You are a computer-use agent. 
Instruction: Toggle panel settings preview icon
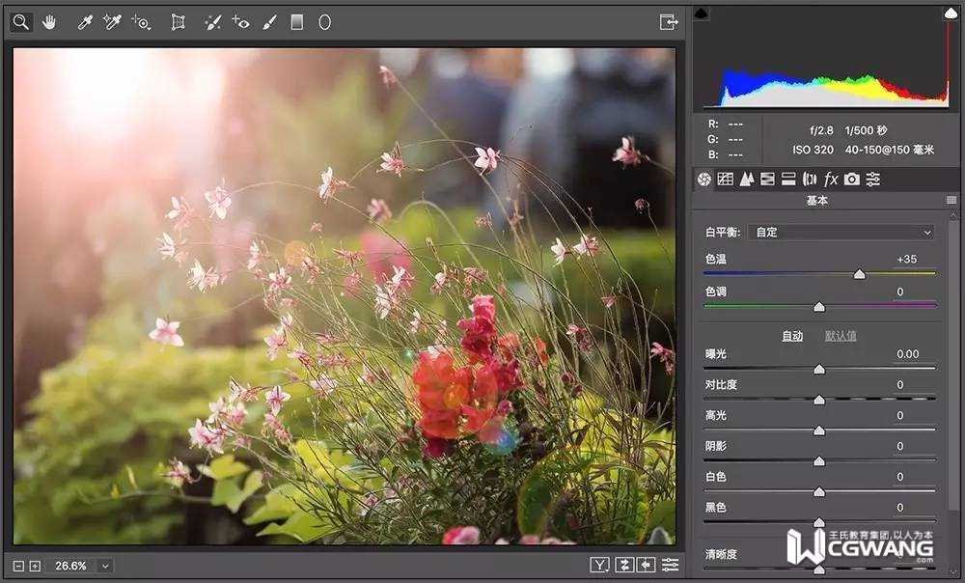point(671,566)
